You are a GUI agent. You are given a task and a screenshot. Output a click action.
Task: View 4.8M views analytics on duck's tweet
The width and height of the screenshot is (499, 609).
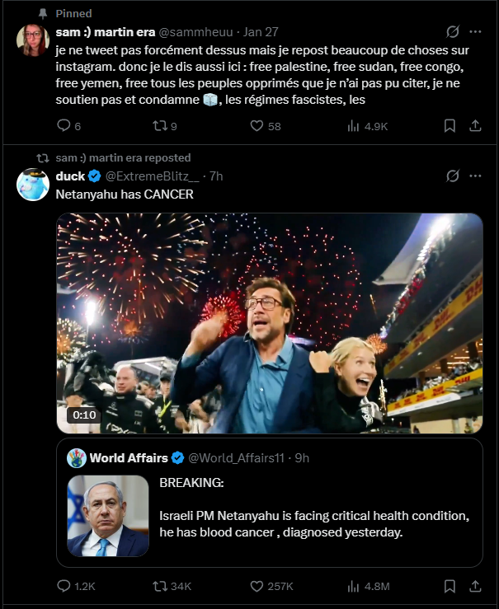[x=354, y=586]
